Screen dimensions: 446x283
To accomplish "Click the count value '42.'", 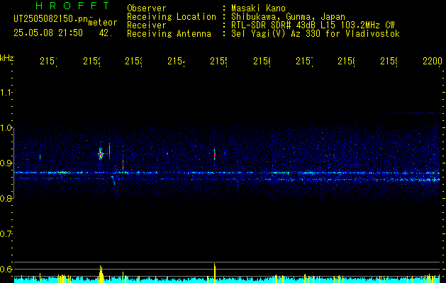I will [106, 33].
